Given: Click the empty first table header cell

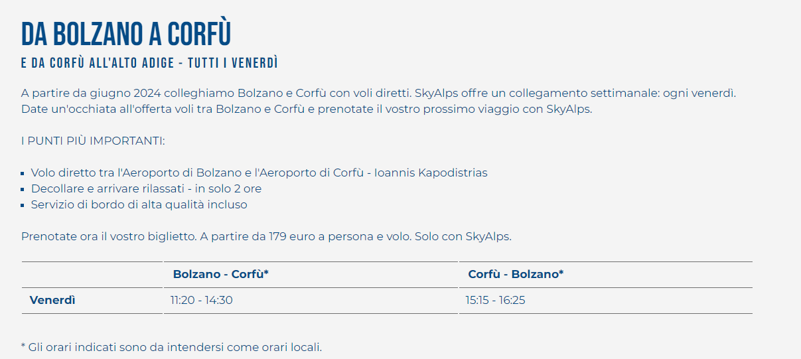Looking at the screenshot, I should tap(92, 274).
